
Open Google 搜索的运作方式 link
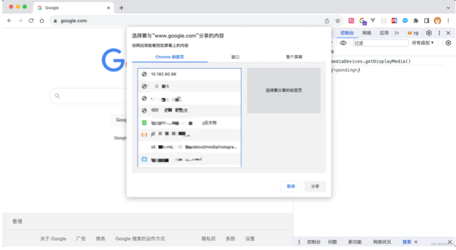(140, 239)
